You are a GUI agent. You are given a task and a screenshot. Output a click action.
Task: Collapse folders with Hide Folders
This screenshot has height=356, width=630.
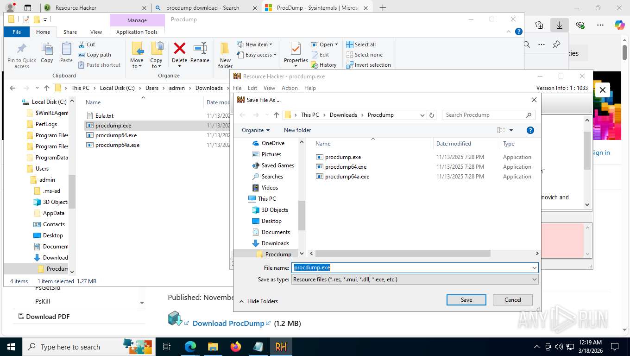click(x=258, y=301)
